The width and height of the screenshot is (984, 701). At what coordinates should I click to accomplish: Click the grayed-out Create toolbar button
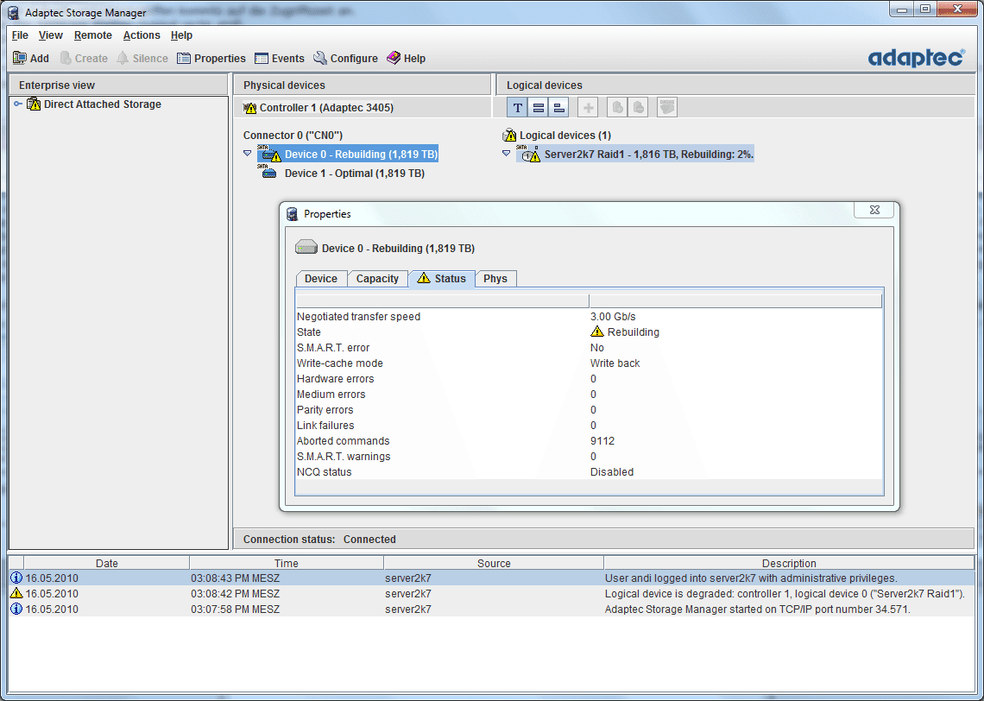click(x=84, y=59)
